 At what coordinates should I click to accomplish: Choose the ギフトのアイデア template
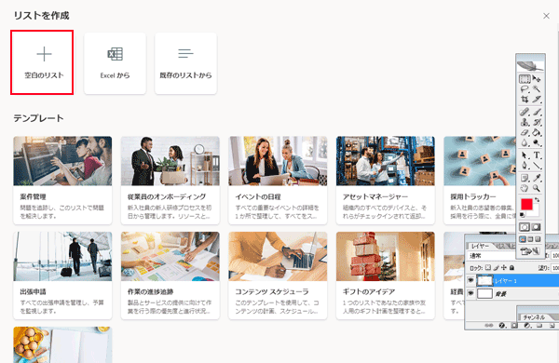coord(386,276)
